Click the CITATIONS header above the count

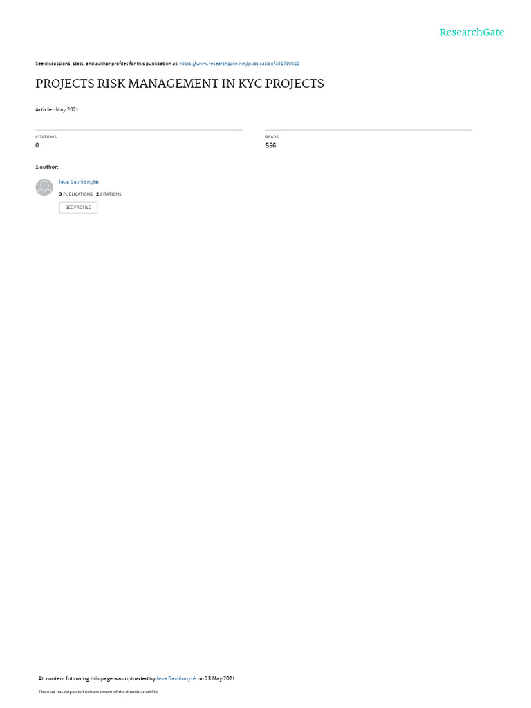coord(46,137)
